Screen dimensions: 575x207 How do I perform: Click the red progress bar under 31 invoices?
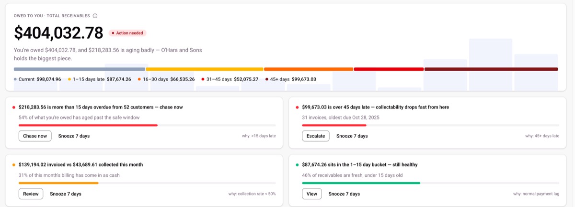tap(334, 125)
